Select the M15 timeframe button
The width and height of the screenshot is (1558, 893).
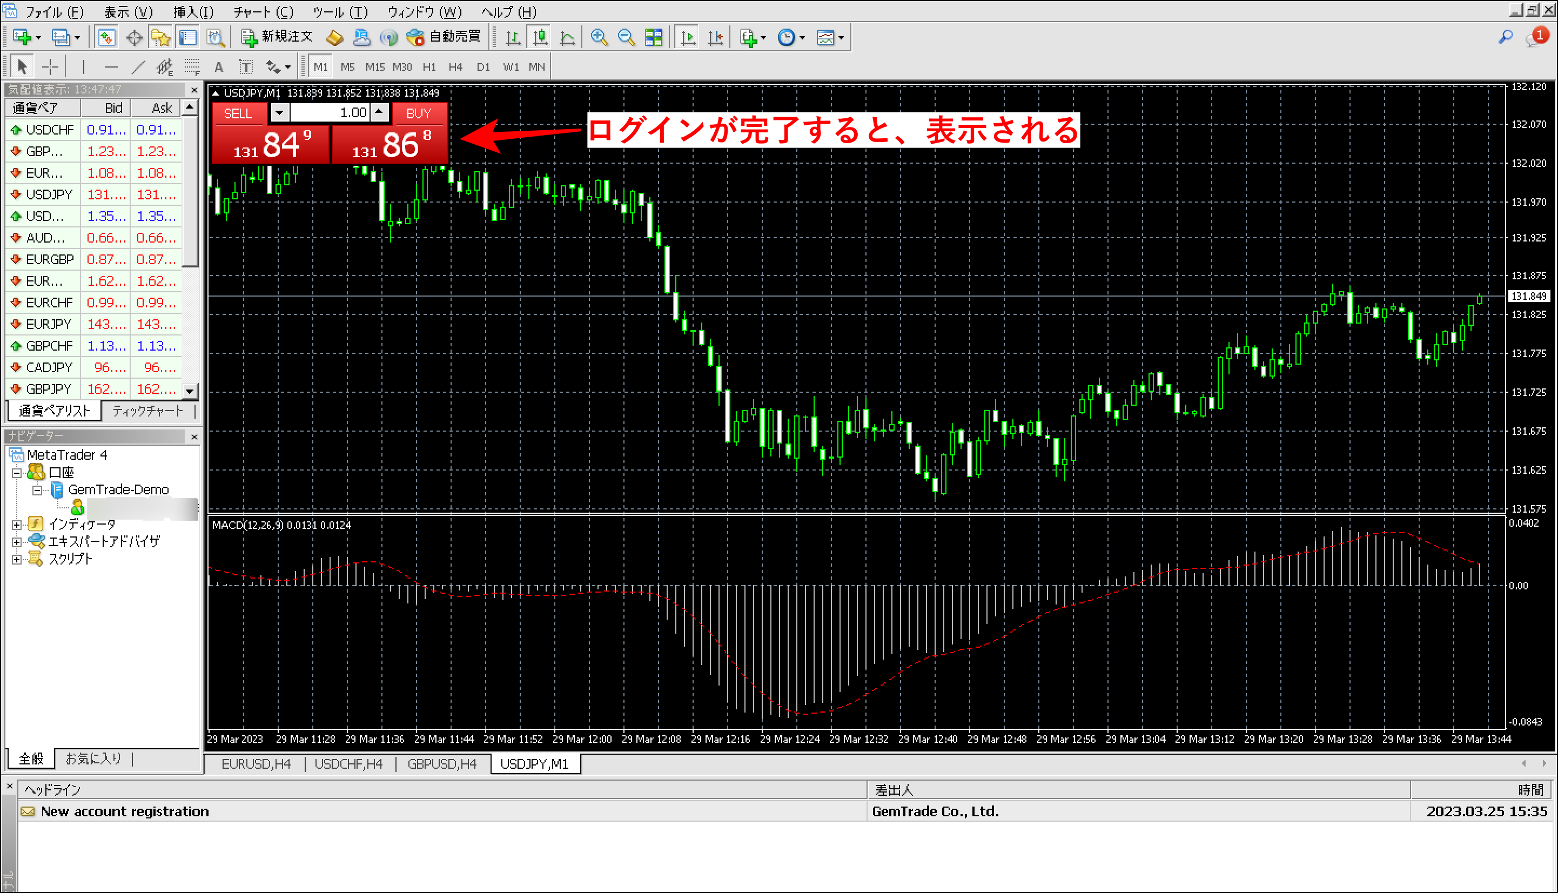point(374,67)
